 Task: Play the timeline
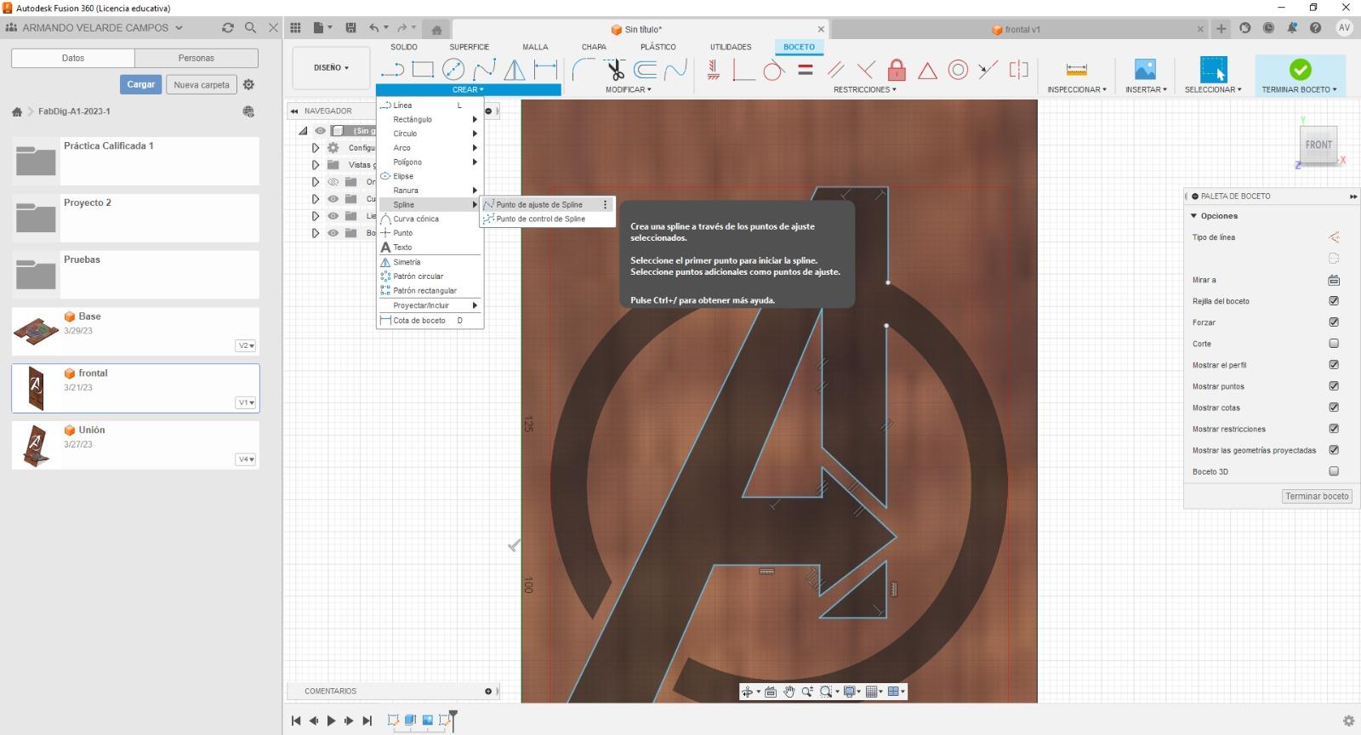tap(331, 721)
